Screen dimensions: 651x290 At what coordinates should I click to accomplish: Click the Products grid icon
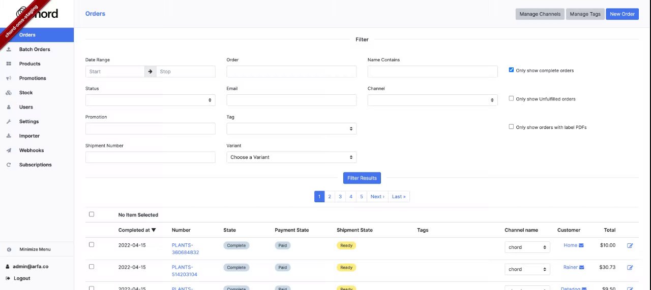click(9, 64)
